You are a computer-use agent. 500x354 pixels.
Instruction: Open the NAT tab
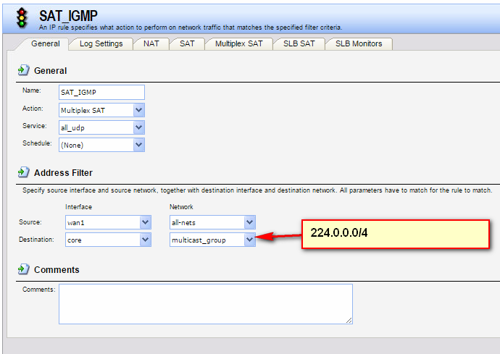(151, 43)
